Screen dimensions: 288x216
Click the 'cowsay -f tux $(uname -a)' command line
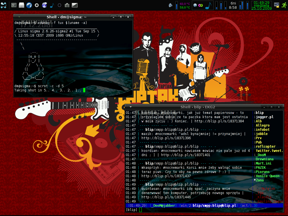(x=62, y=23)
